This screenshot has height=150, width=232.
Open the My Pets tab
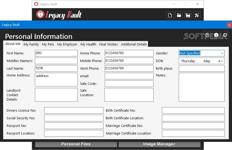point(48,44)
